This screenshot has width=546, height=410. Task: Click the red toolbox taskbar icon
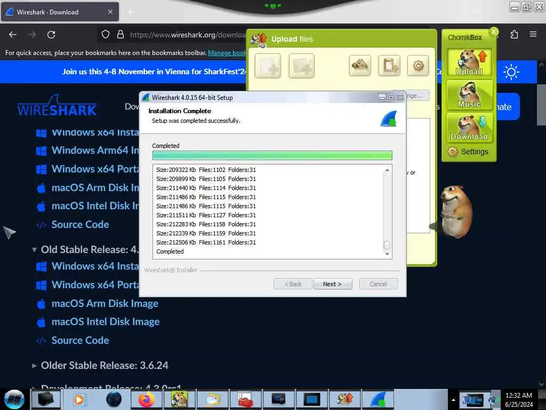(245, 399)
